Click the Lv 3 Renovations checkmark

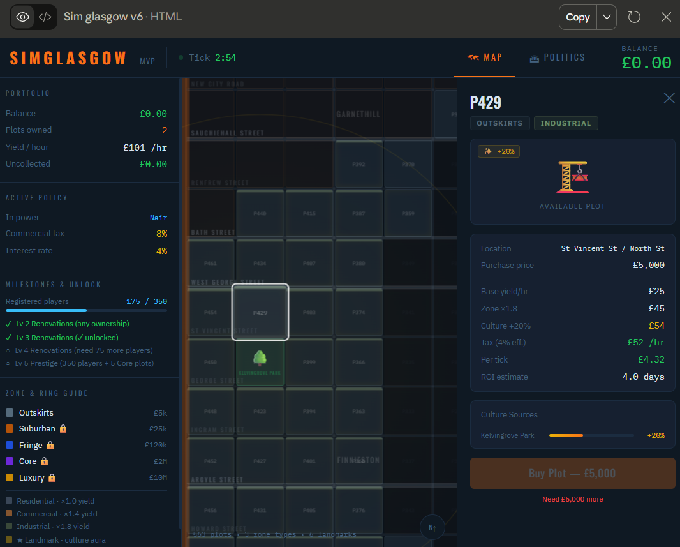tap(9, 338)
